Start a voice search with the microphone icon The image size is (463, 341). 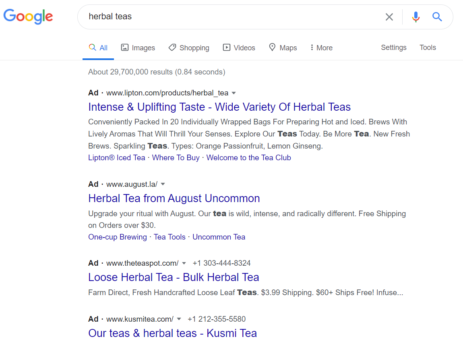pos(415,17)
